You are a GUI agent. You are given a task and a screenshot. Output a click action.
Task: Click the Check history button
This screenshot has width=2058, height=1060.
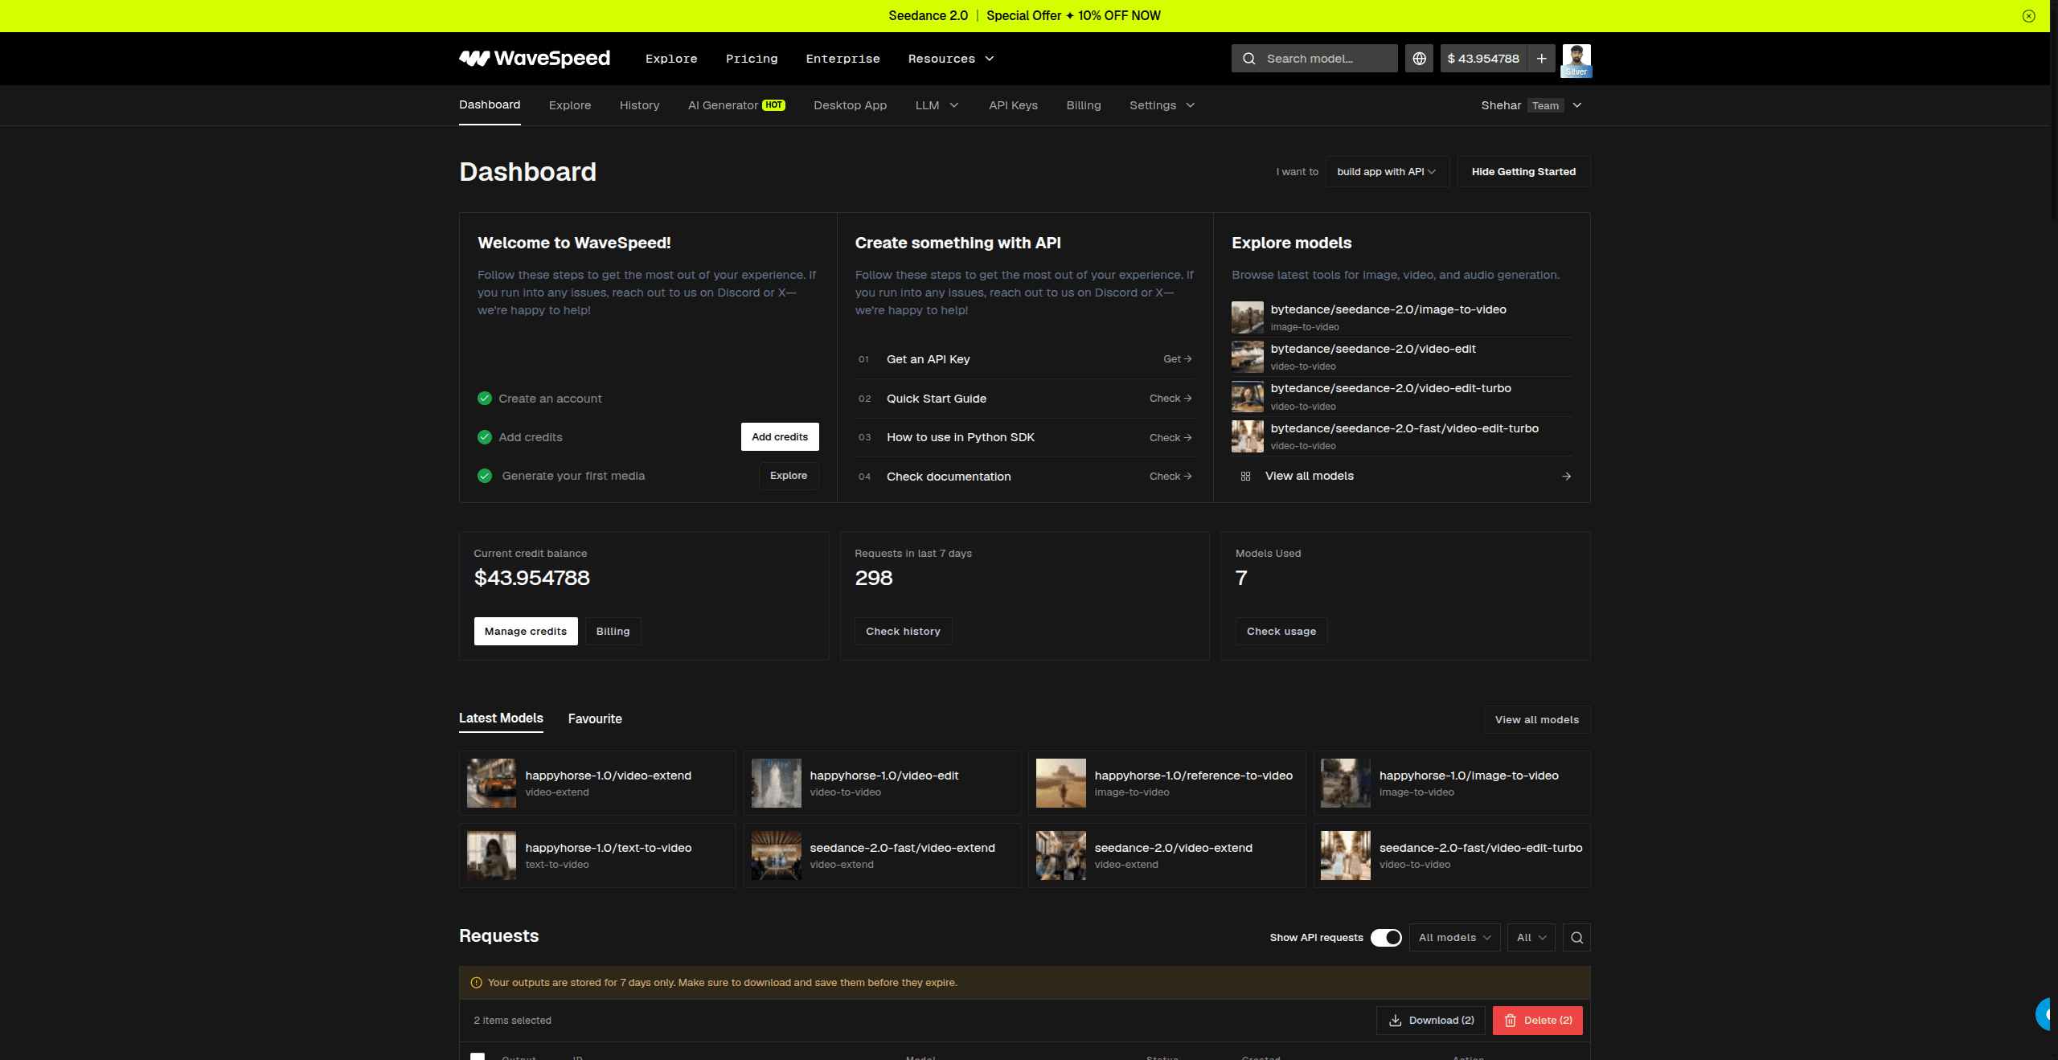(903, 632)
